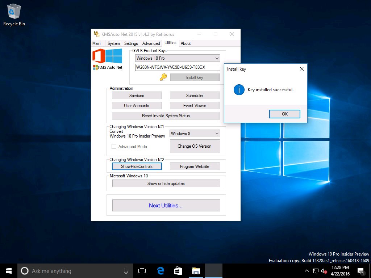Click the Cortana circle icon
Viewport: 371px width, 278px height.
tap(25, 271)
